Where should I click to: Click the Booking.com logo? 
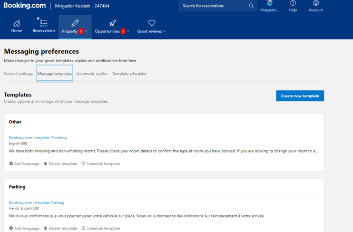25,5
